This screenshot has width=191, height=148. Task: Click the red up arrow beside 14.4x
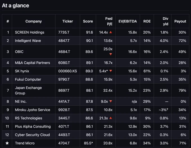111,32
